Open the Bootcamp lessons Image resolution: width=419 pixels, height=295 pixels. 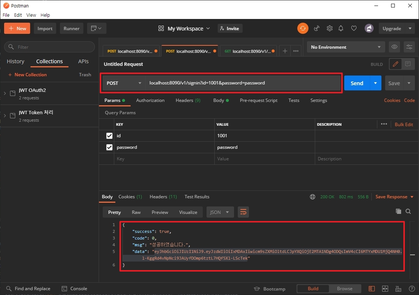tap(270, 289)
